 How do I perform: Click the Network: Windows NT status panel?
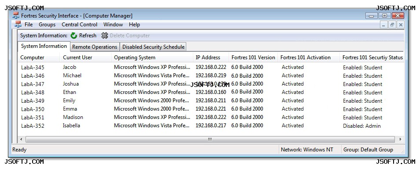tap(309, 150)
